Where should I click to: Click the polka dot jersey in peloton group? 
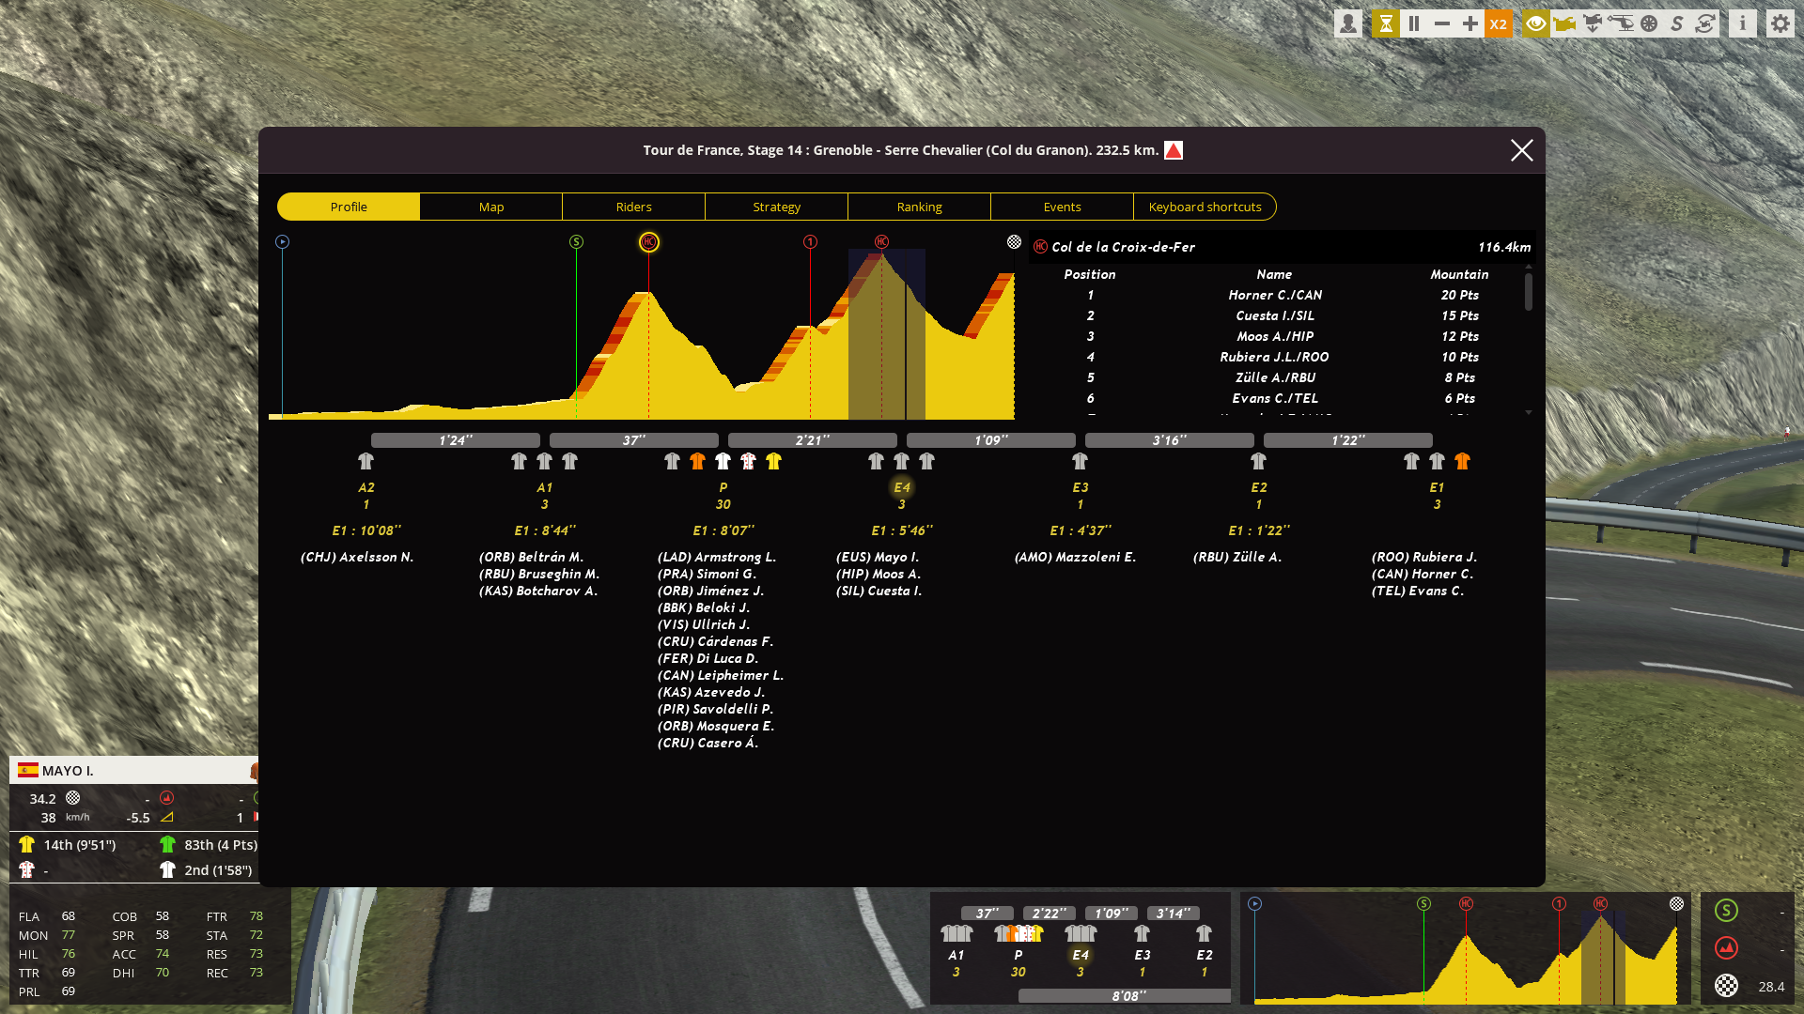click(x=749, y=461)
